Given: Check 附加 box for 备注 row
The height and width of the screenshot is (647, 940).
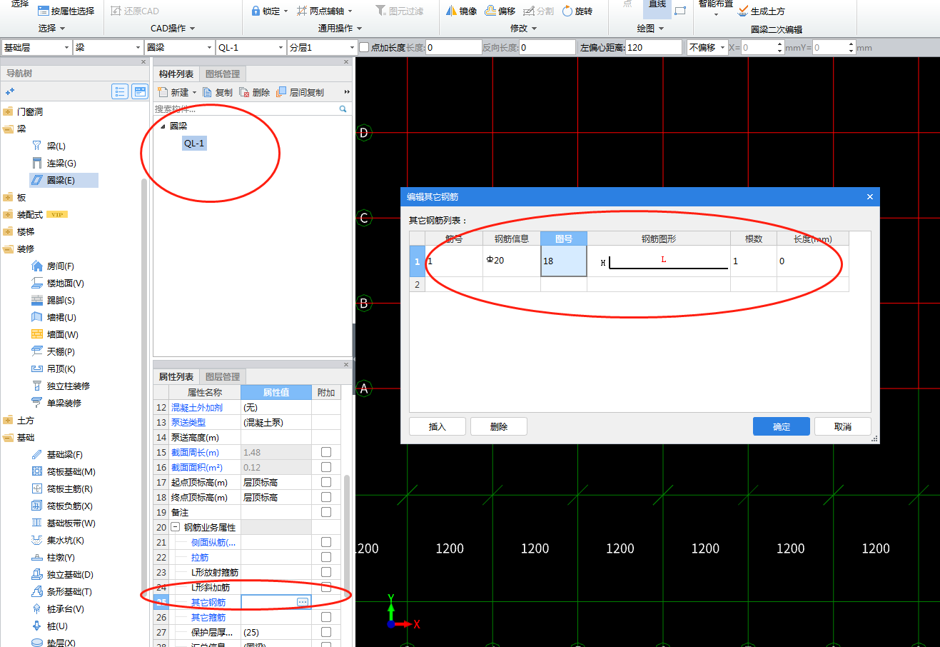Looking at the screenshot, I should click(x=326, y=512).
